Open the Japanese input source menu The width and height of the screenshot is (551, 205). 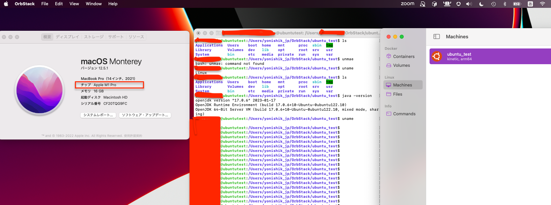coord(530,4)
